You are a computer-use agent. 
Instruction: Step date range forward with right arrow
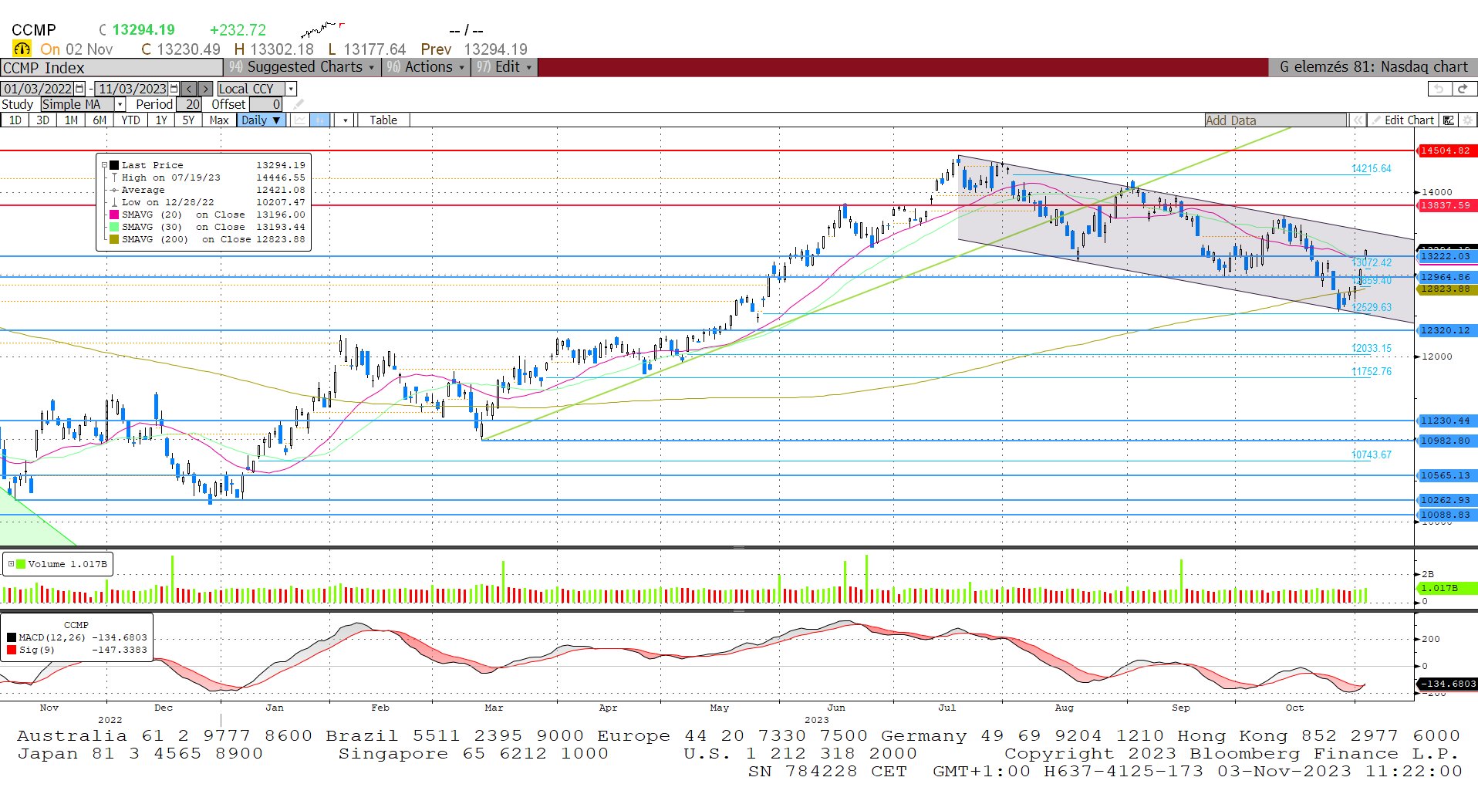tap(204, 89)
